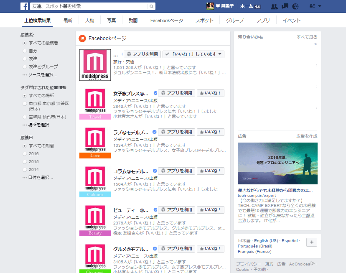346x273 pixels.
Task: Click the plus icon to add a language
Action: (312, 242)
